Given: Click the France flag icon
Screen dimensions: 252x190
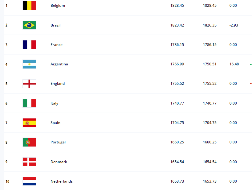Looking at the screenshot, I should coord(29,44).
